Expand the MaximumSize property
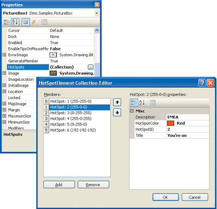The image size is (217, 209). click(x=4, y=116)
